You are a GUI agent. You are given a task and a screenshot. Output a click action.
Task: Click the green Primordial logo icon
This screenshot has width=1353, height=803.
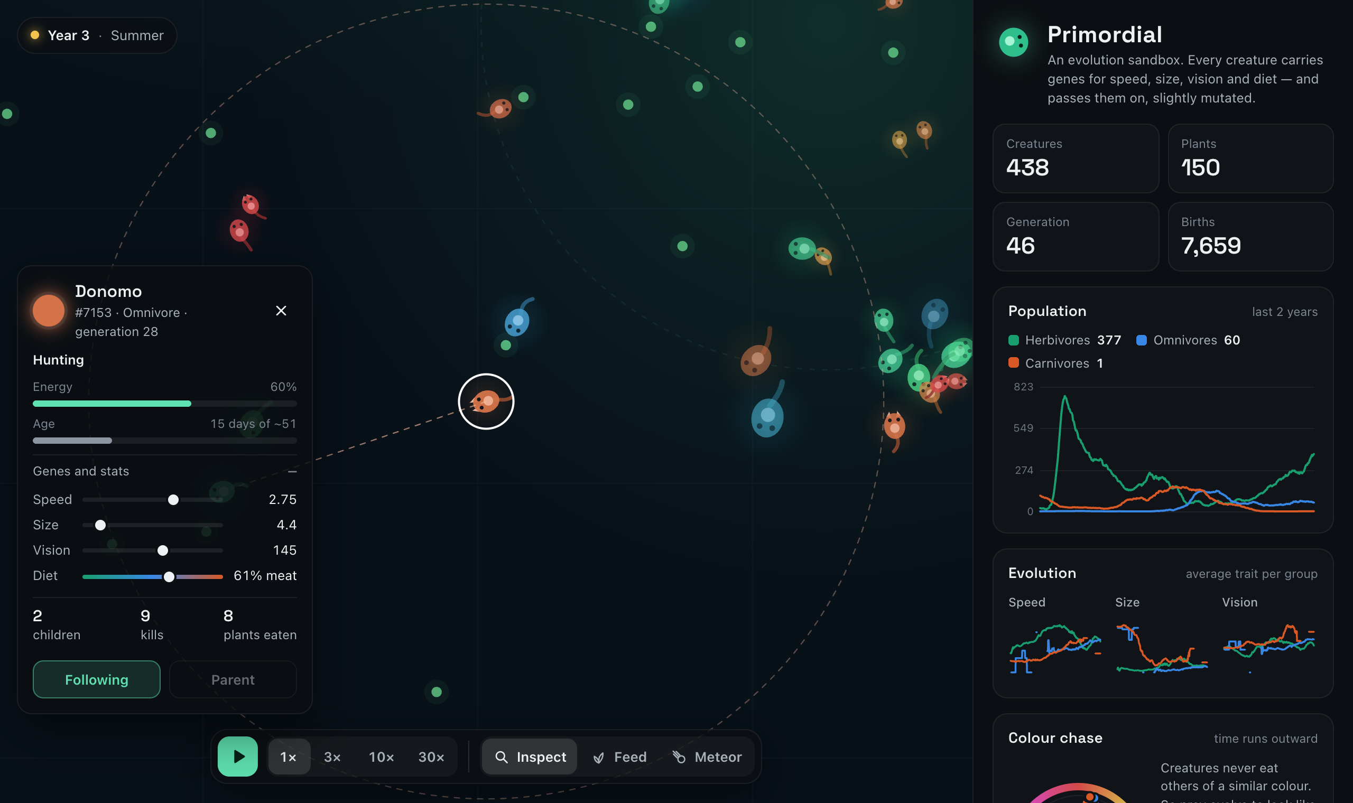pyautogui.click(x=1013, y=42)
